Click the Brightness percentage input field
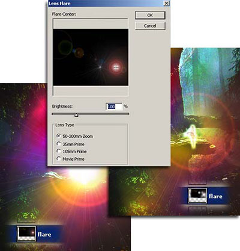The image size is (240, 251). (x=113, y=107)
